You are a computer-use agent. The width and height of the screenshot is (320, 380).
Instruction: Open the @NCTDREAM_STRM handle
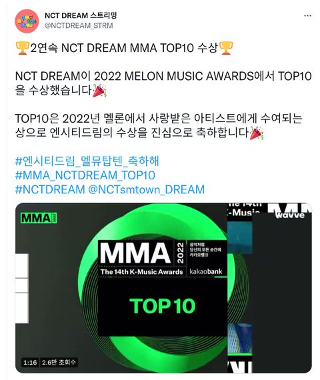click(x=79, y=26)
